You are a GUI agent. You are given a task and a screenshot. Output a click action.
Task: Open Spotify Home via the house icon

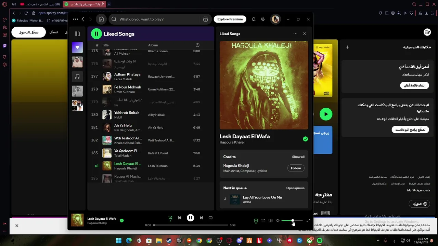pyautogui.click(x=101, y=19)
